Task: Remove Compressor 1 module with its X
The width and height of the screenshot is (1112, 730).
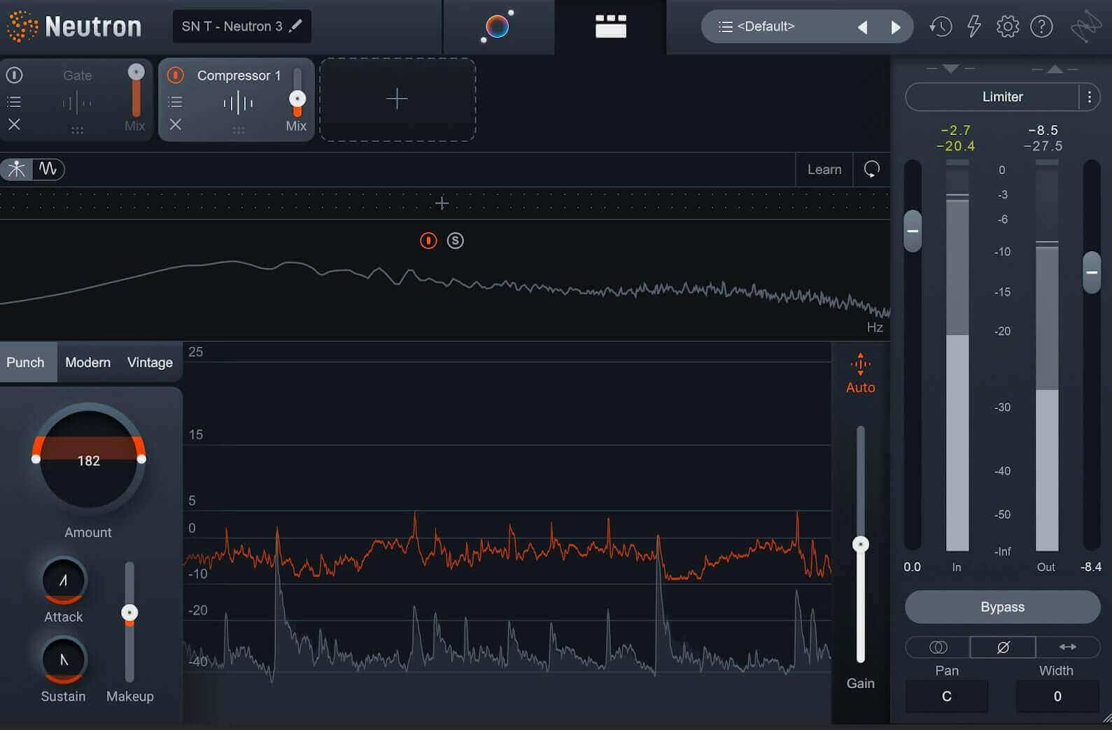Action: pos(175,124)
